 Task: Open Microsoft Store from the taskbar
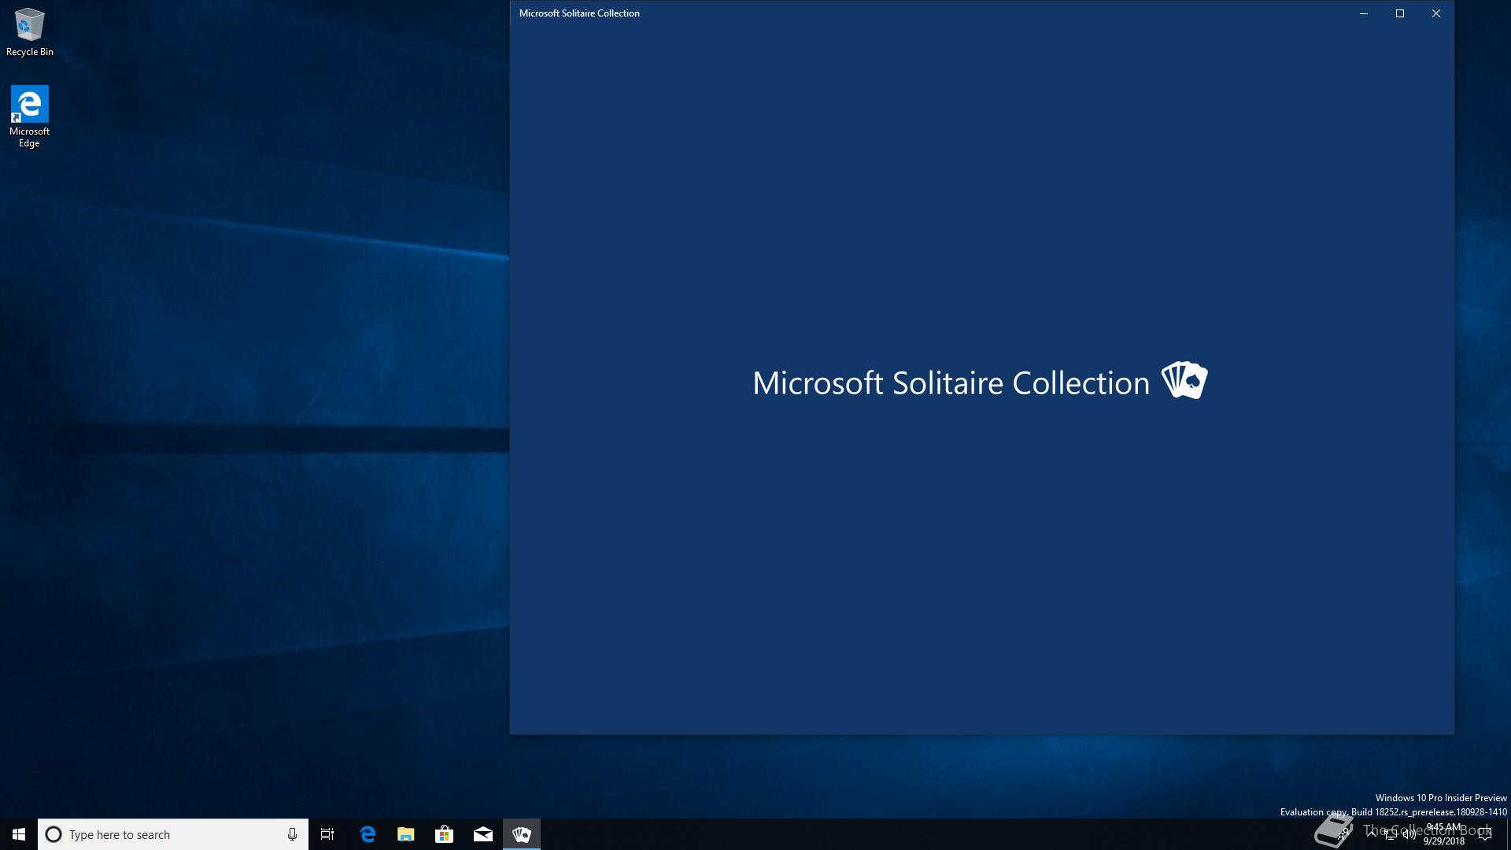click(445, 834)
